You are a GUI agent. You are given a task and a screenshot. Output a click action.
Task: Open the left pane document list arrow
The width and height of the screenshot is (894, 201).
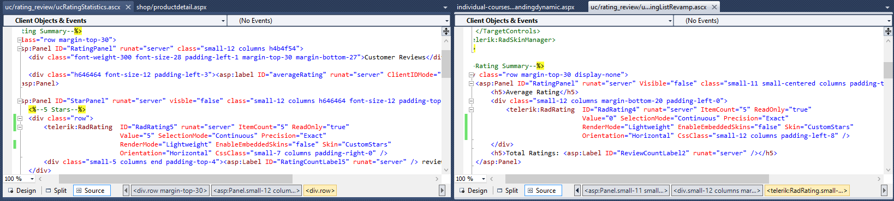coord(445,8)
